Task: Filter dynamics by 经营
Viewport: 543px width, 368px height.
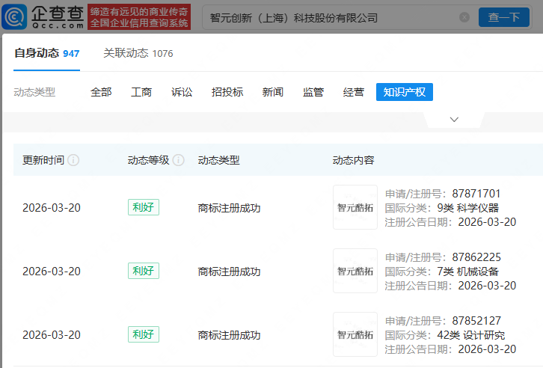Action: 354,92
